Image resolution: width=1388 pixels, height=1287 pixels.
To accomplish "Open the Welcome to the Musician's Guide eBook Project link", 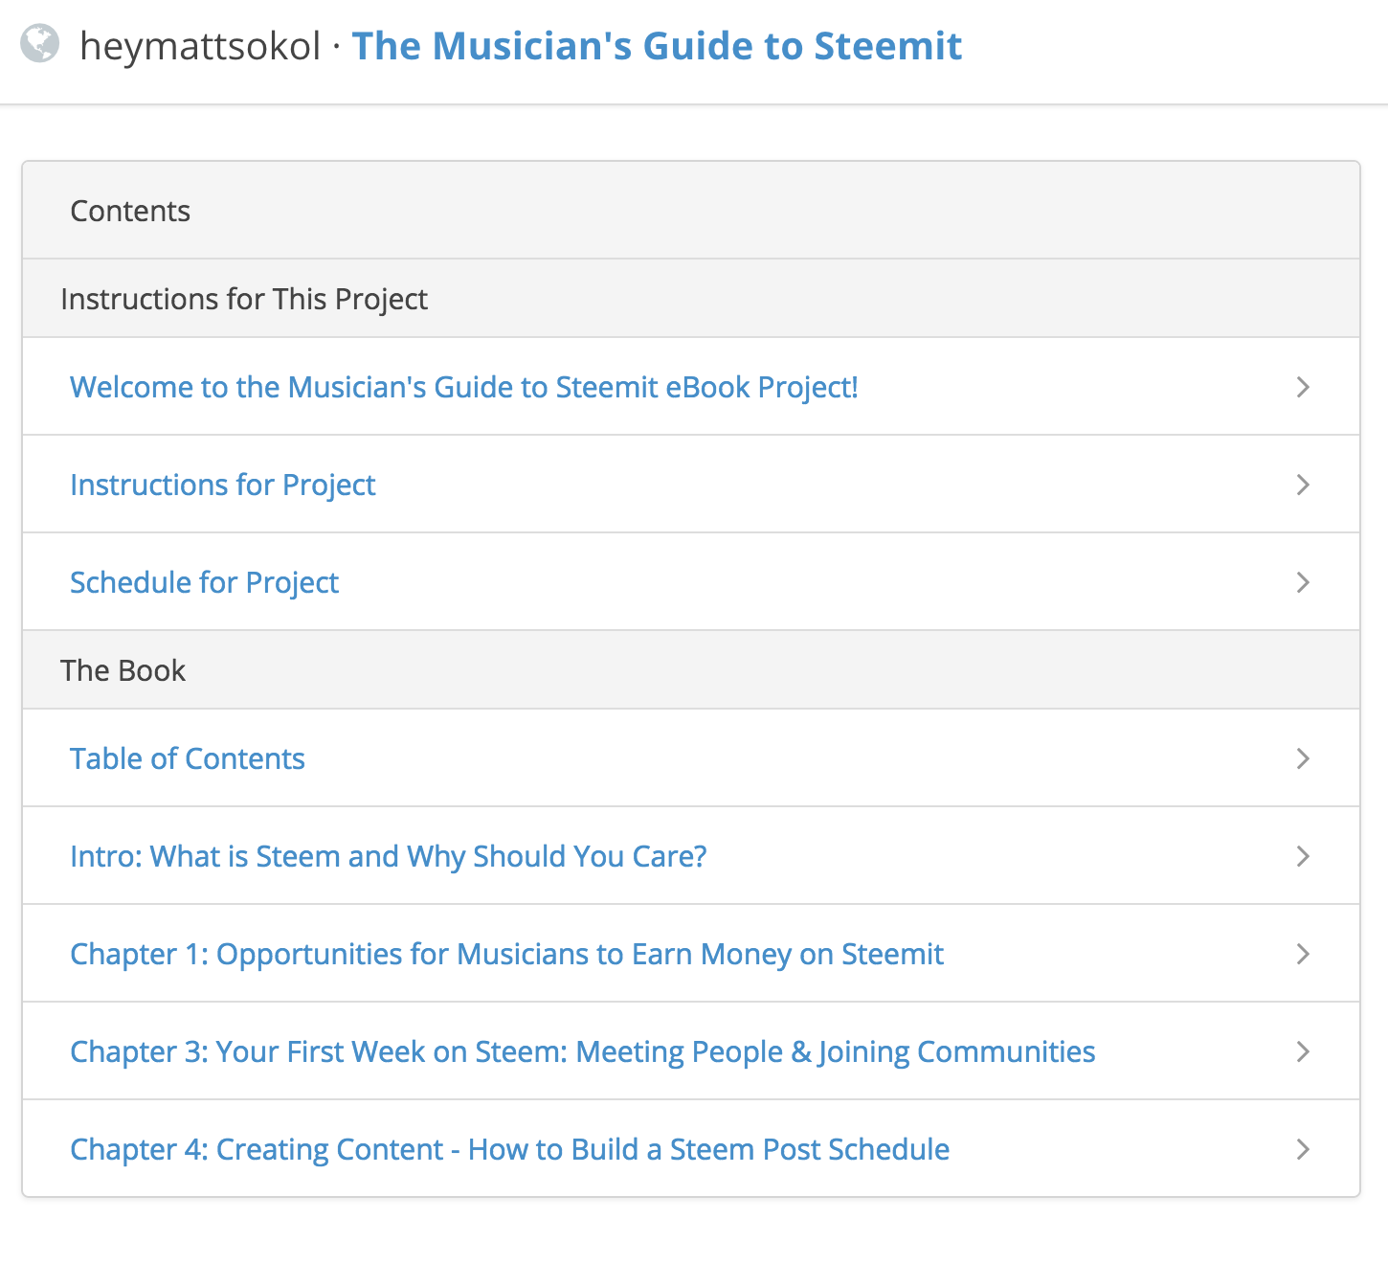I will pos(464,387).
